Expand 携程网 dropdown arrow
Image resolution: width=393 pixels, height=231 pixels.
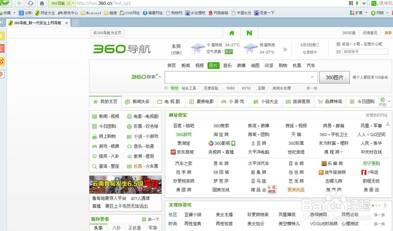(342, 152)
